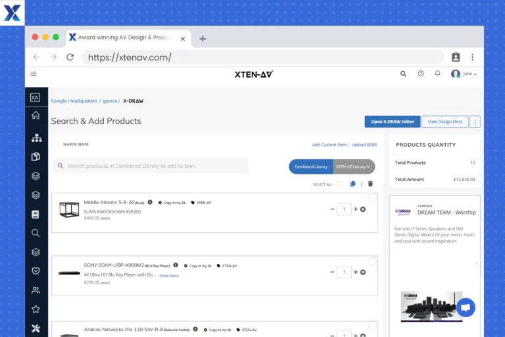Open the help question mark icon
The image size is (505, 337).
click(421, 74)
